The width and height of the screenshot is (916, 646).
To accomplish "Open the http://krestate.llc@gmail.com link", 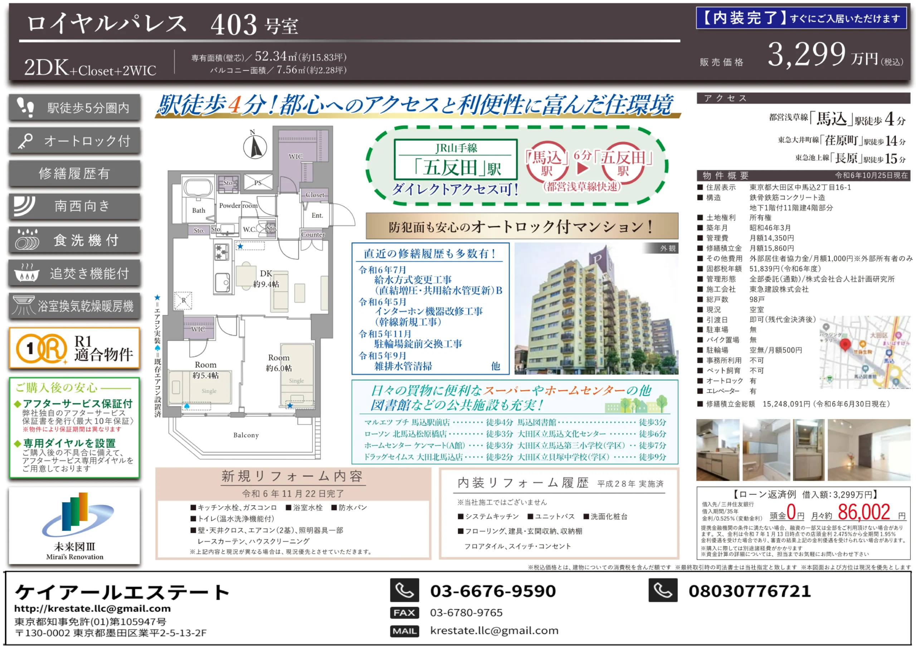I will tap(92, 608).
